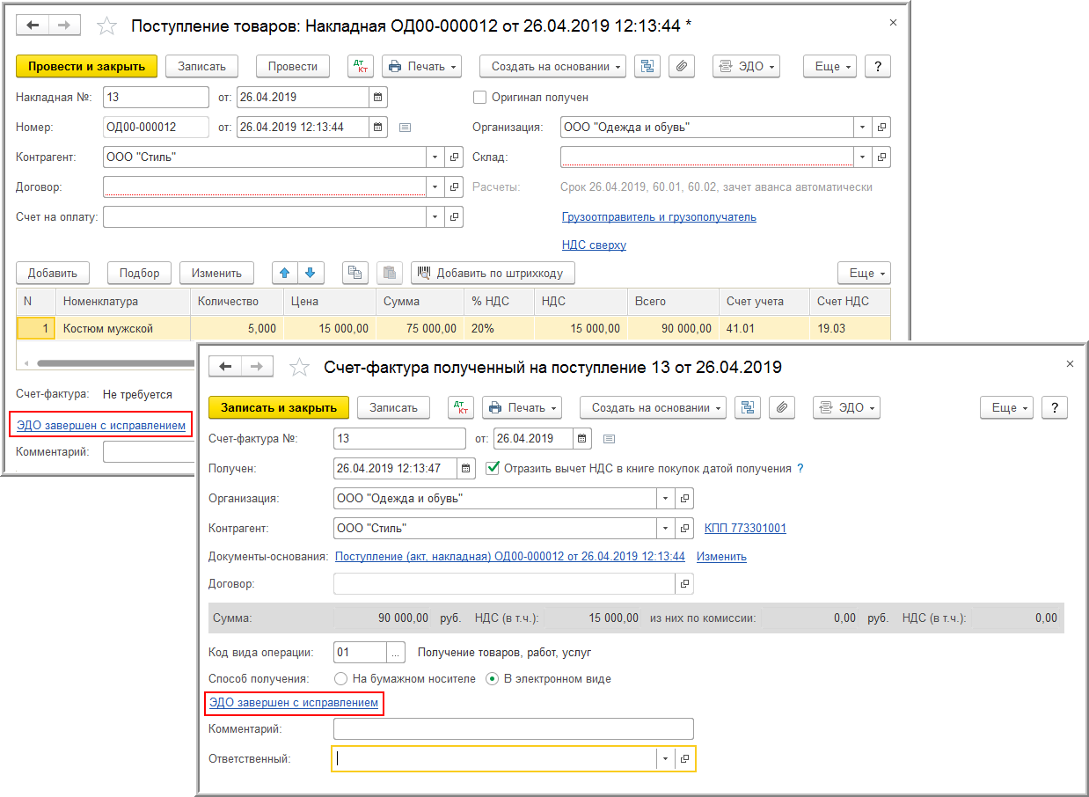This screenshot has width=1089, height=797.
Task: Open attached files paperclip in Поступление товаров
Action: point(682,66)
